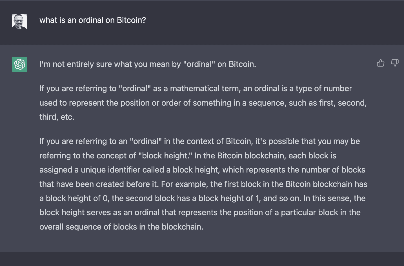
Task: Click the user profile photo
Action: (x=20, y=21)
